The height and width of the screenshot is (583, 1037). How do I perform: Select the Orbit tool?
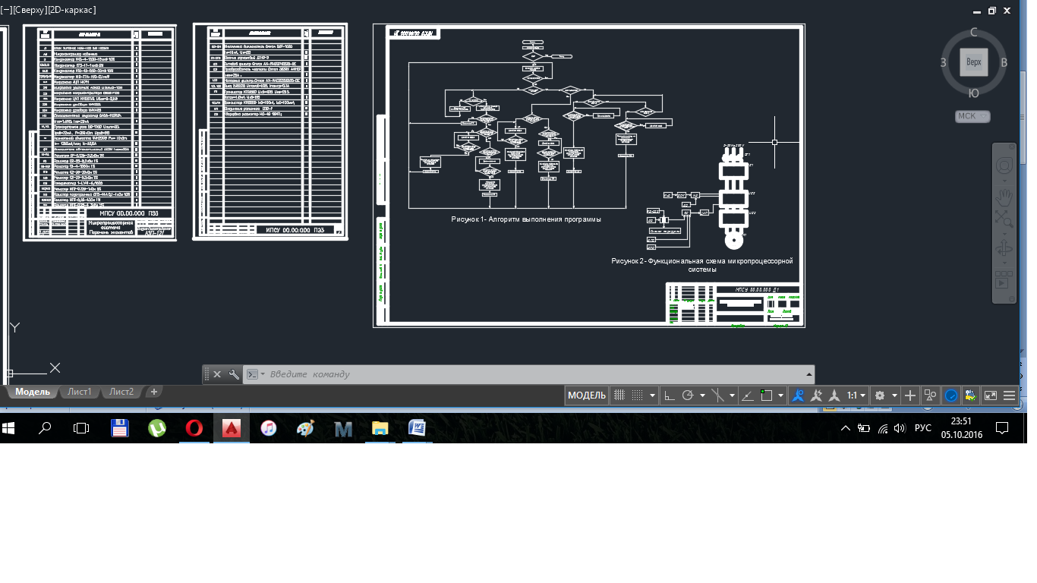(x=1004, y=247)
